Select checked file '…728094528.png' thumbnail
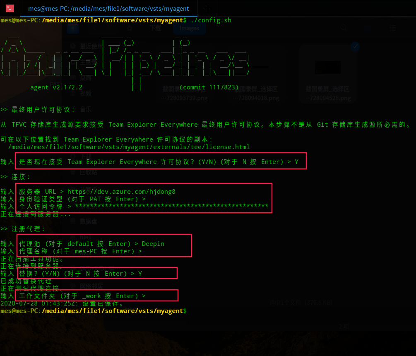The height and width of the screenshot is (356, 416). 328,67
